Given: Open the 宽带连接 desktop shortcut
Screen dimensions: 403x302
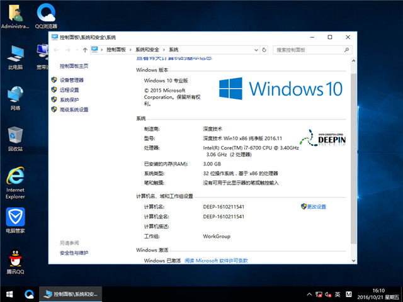Looking at the screenshot, I should click(x=42, y=57).
